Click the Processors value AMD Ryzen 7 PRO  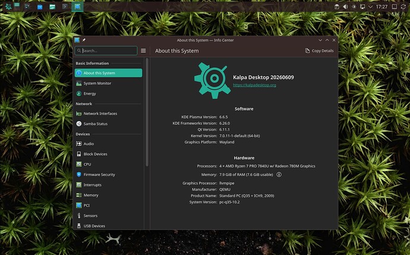pyautogui.click(x=267, y=166)
